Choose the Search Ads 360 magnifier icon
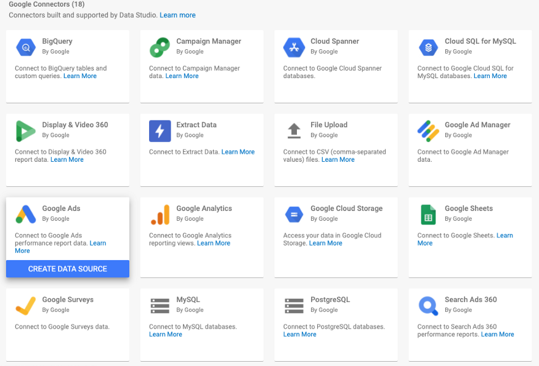The height and width of the screenshot is (366, 539). click(x=428, y=305)
